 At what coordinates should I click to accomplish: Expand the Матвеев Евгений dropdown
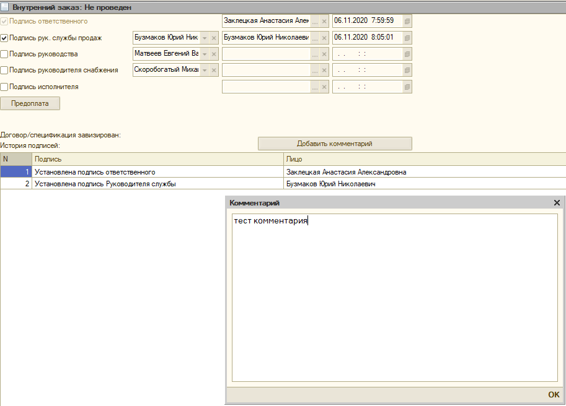point(205,54)
